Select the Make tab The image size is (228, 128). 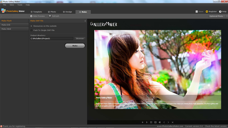(x=83, y=12)
